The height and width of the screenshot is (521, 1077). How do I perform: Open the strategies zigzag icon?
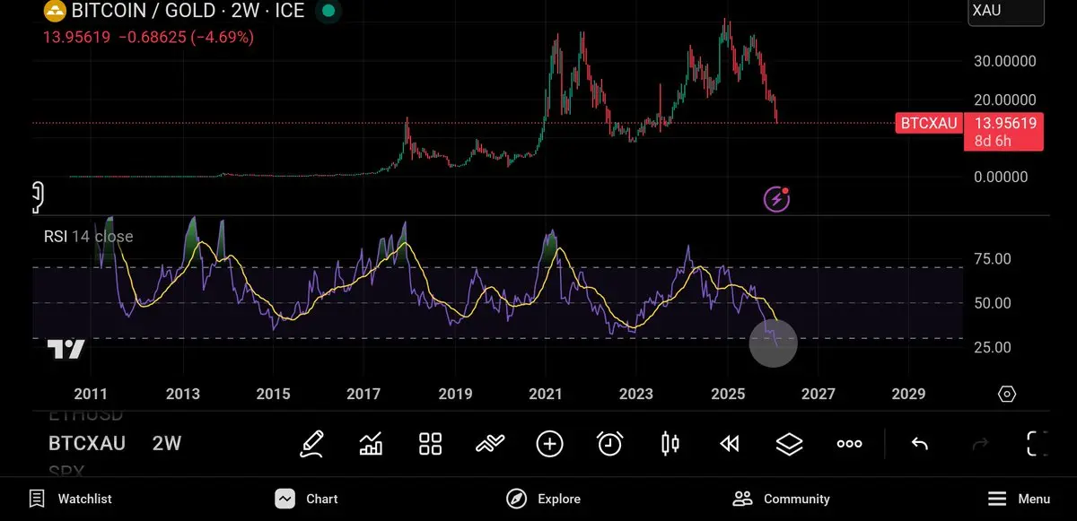pyautogui.click(x=490, y=444)
